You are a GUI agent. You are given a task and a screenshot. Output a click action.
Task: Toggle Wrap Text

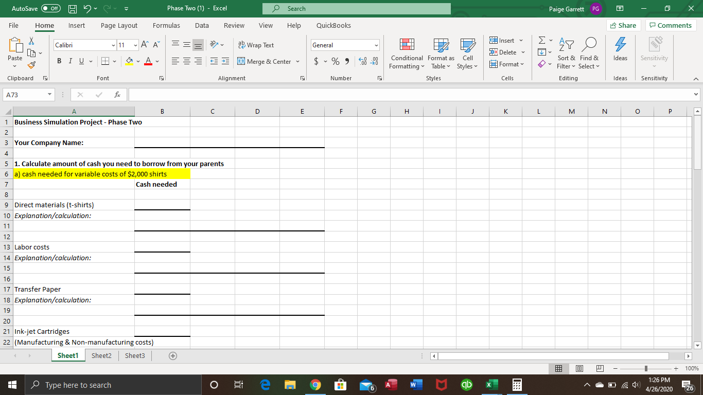coord(256,45)
